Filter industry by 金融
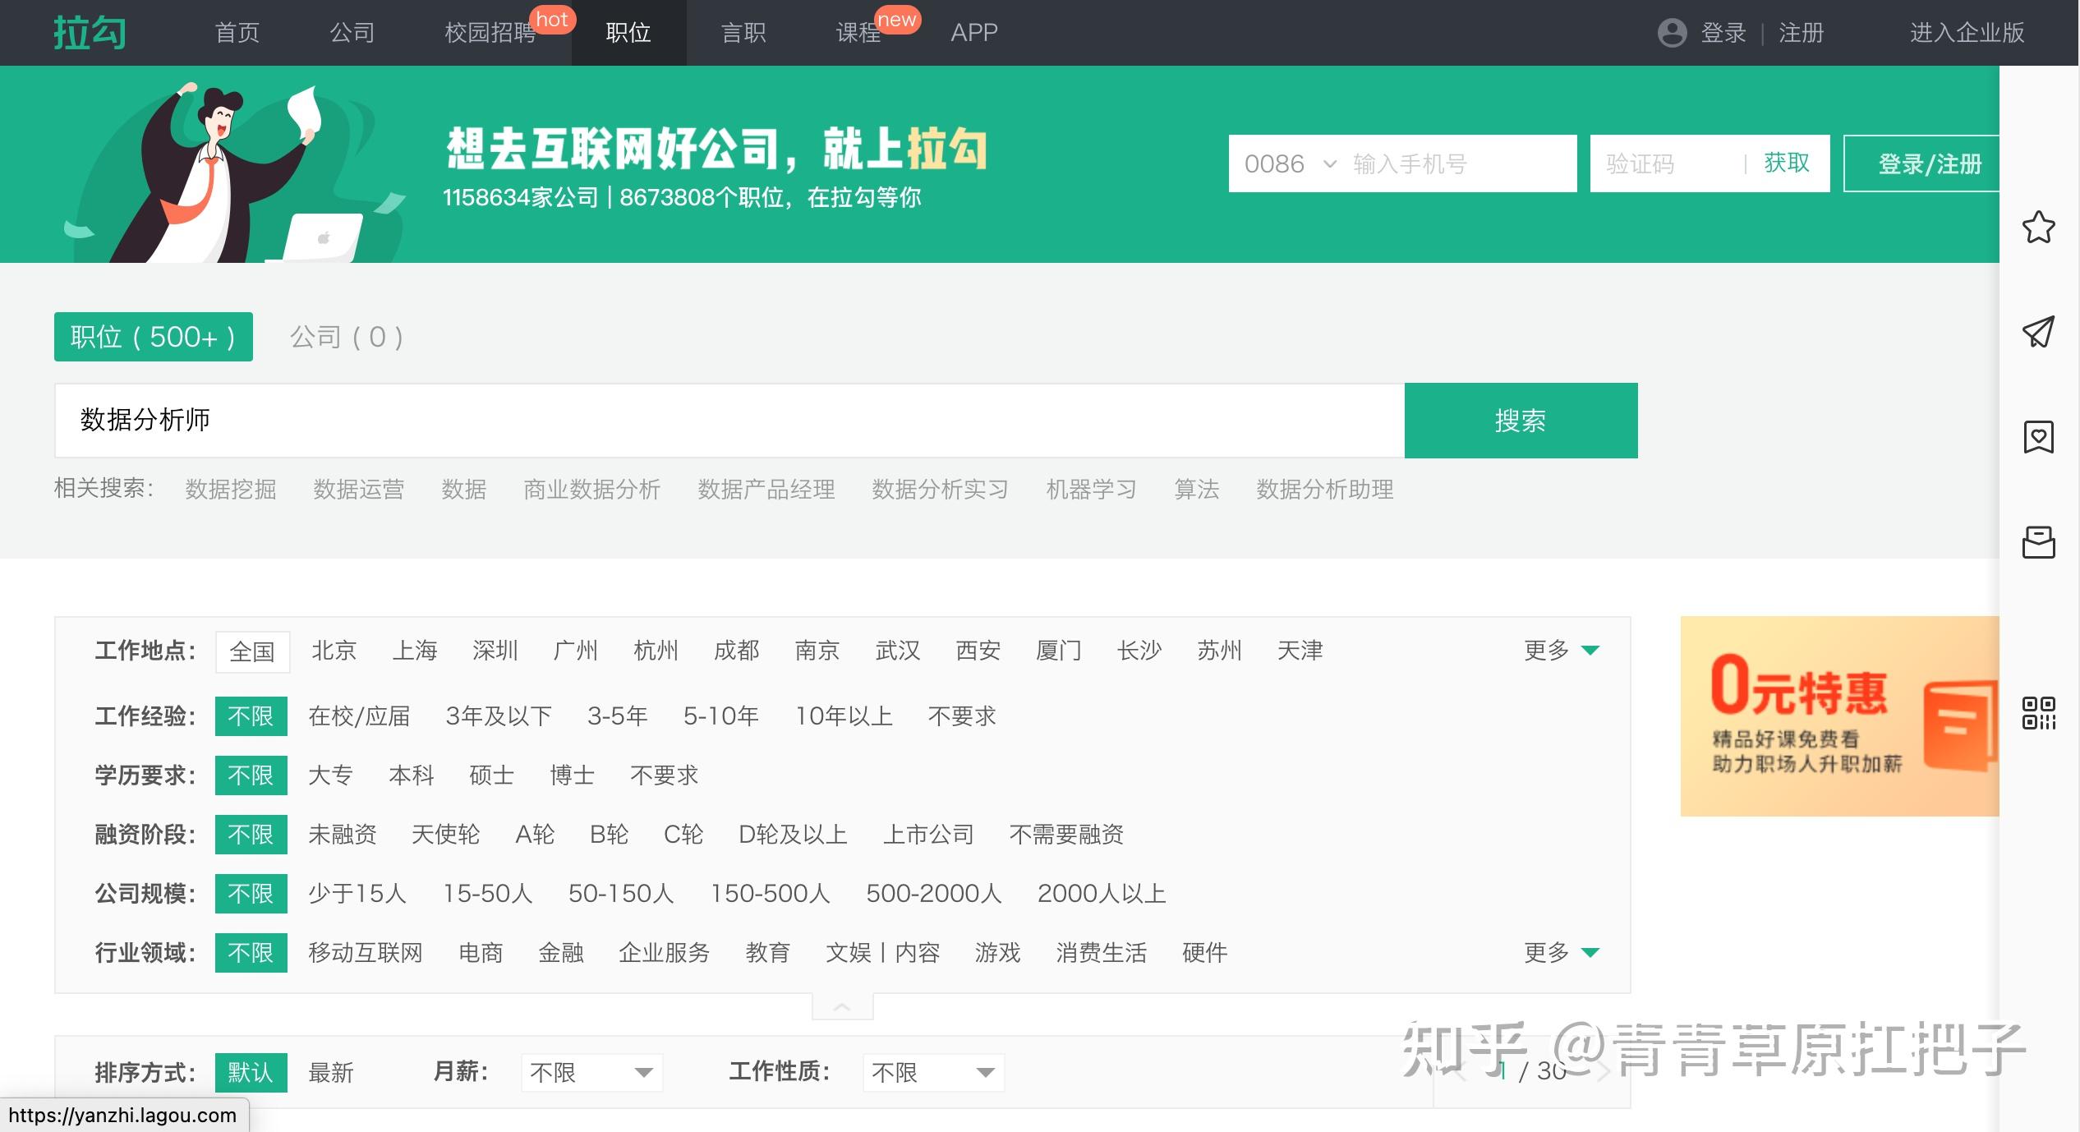2080x1132 pixels. pos(561,953)
